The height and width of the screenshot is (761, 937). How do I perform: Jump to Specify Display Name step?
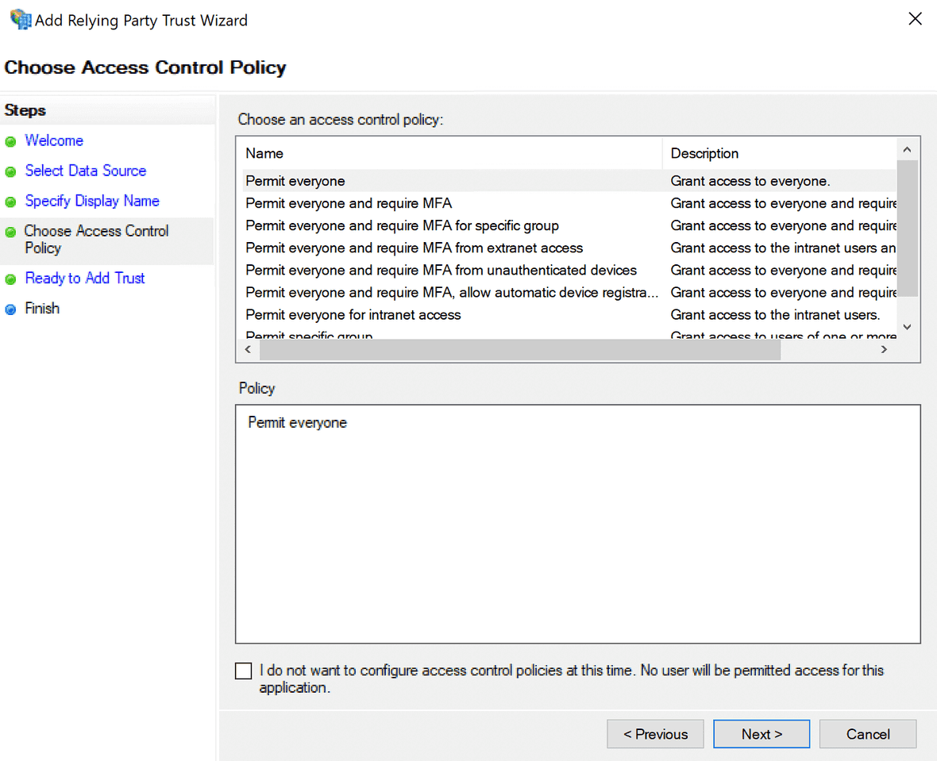(x=92, y=201)
